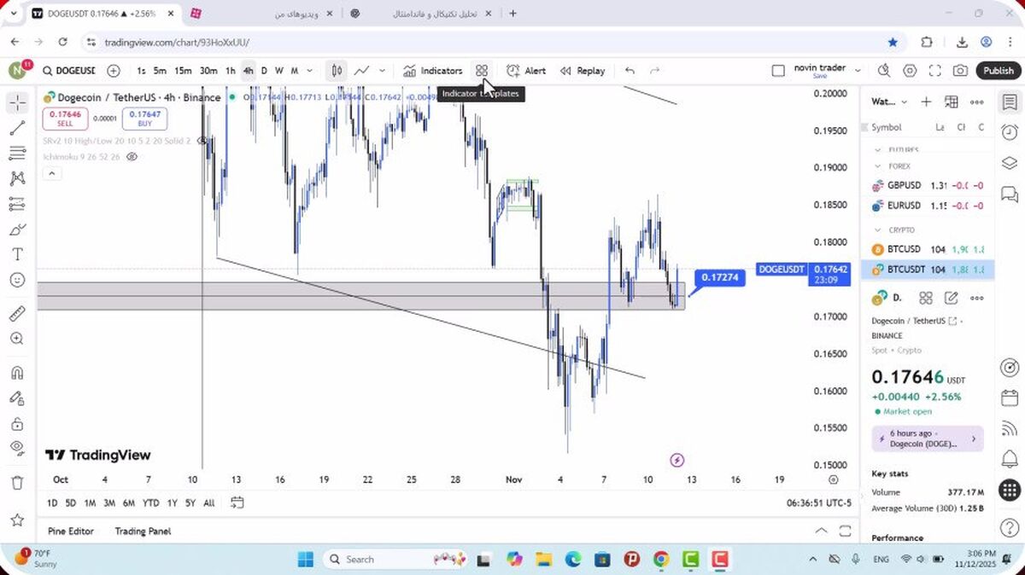Click the compare or add symbol plus
The width and height of the screenshot is (1025, 575).
[x=114, y=71]
